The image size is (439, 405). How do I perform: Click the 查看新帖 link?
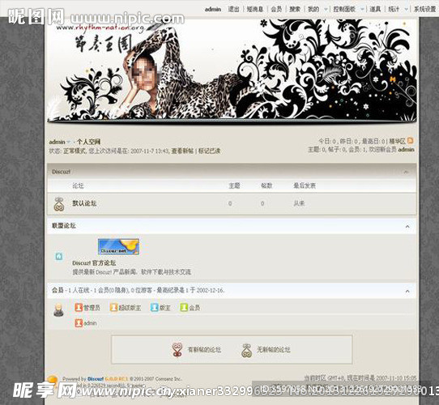[182, 151]
